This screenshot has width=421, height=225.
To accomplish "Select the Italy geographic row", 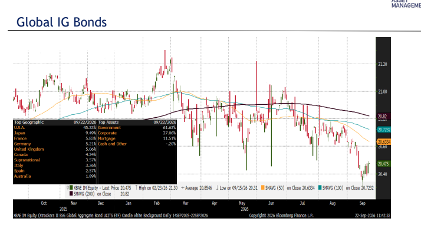I will (55, 165).
